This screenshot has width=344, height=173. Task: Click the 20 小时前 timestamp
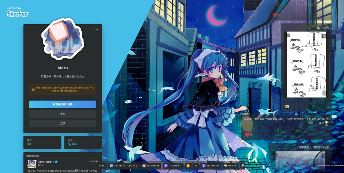point(93,161)
